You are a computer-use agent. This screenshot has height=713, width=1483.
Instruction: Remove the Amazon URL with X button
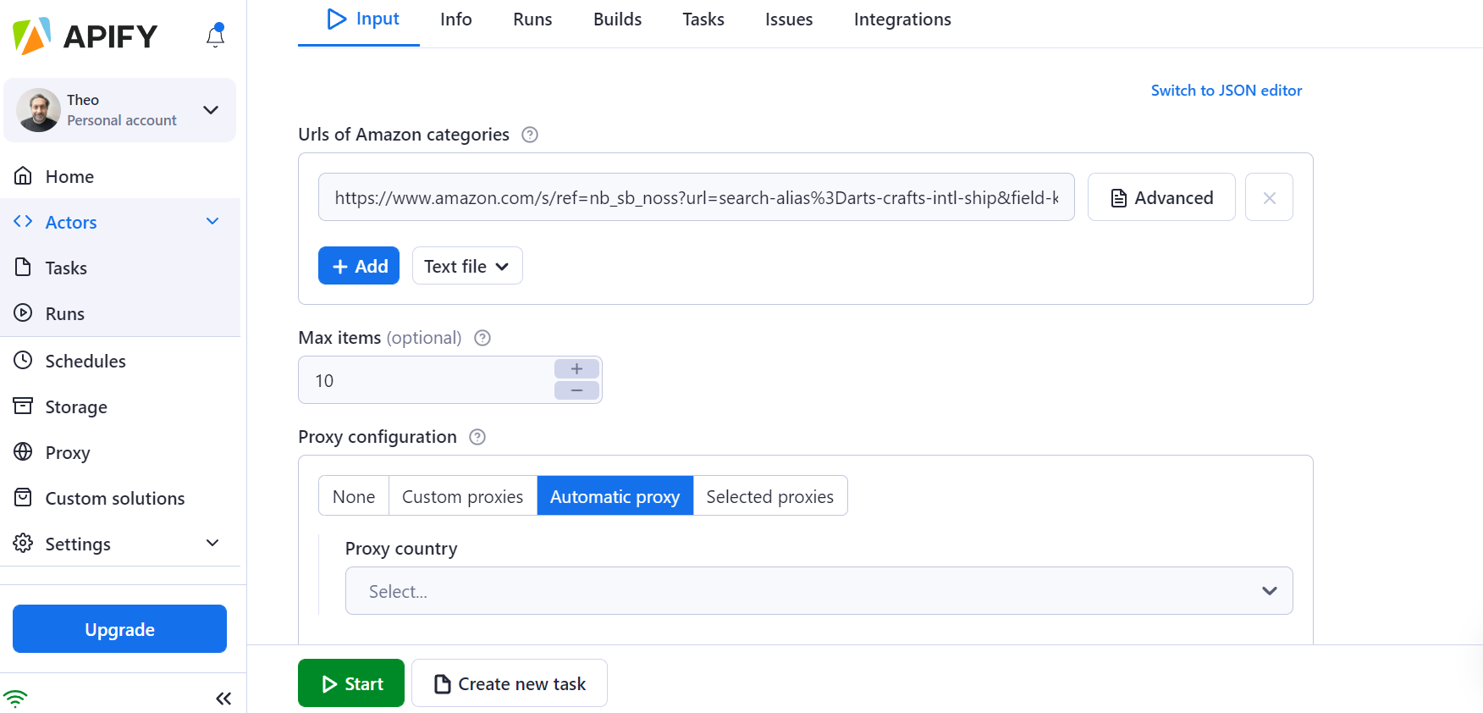pos(1269,197)
